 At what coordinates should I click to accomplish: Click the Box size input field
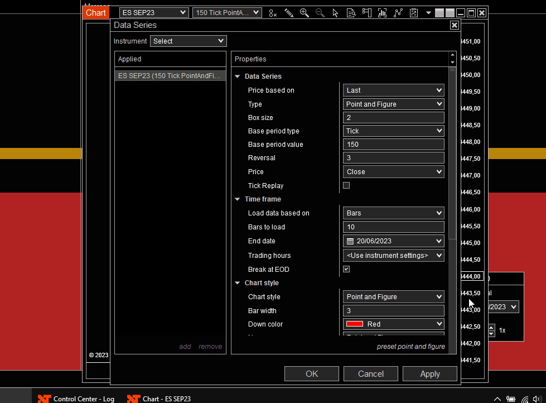[393, 118]
